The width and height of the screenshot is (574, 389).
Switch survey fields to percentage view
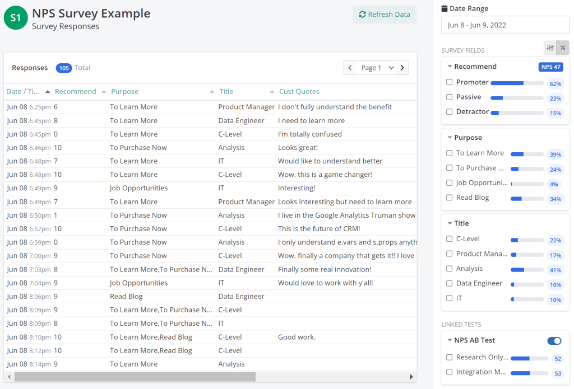click(563, 48)
